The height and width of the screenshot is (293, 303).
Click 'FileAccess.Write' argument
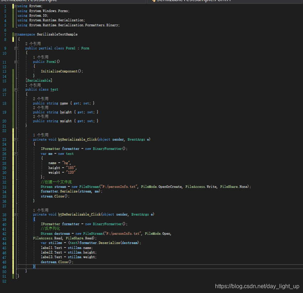click(201, 187)
